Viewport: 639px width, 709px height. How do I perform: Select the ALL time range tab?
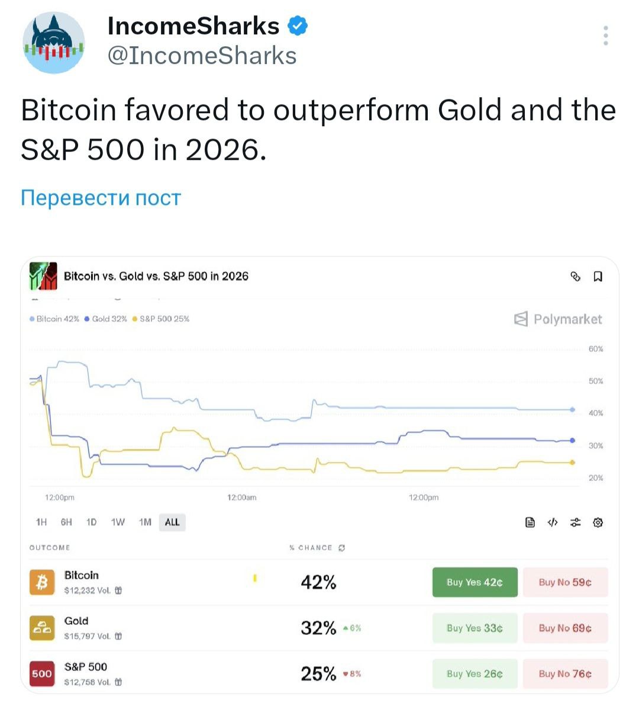[x=172, y=522]
